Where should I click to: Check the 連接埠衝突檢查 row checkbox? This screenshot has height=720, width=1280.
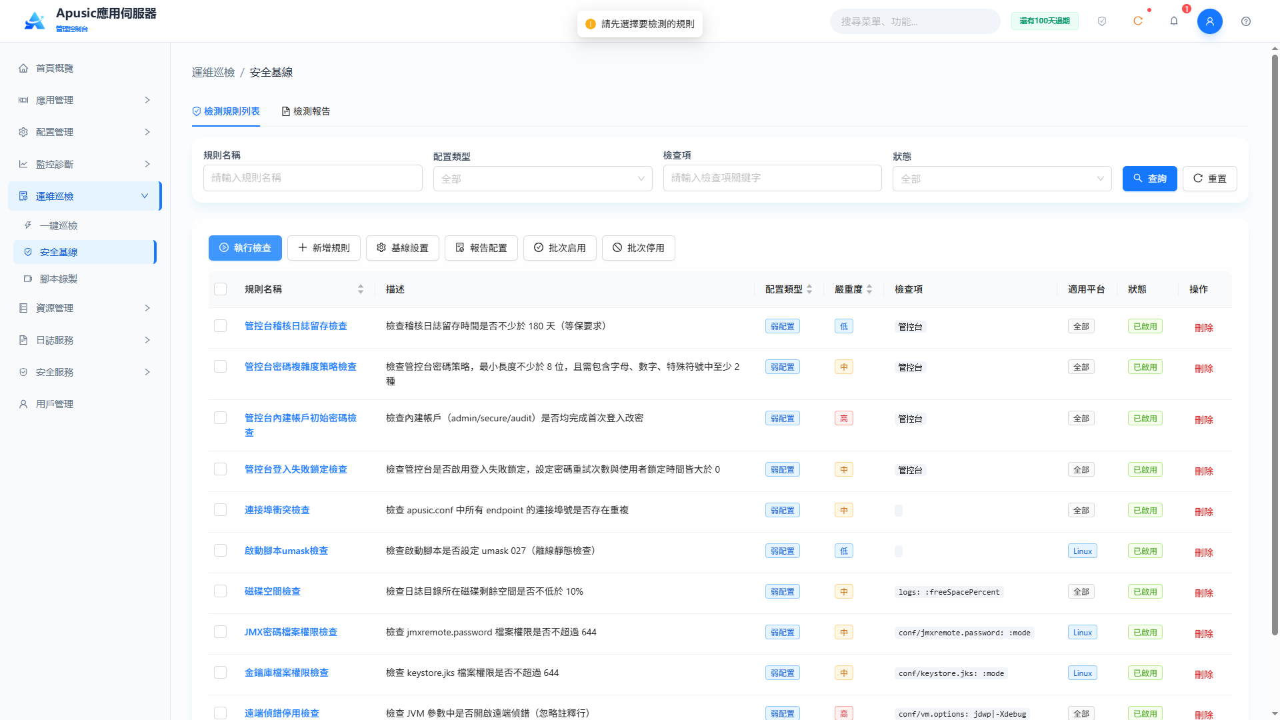(221, 510)
